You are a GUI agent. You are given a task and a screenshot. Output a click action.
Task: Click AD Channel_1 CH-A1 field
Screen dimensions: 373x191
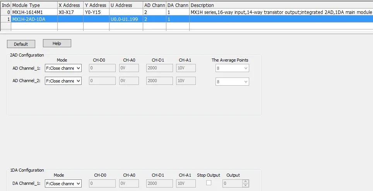pyautogui.click(x=186, y=68)
